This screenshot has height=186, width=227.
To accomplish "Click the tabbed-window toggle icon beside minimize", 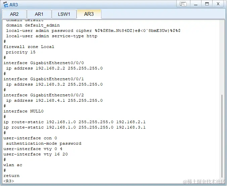I will click(x=183, y=4).
